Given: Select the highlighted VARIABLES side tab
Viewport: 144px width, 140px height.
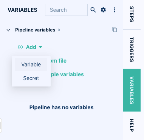Looking at the screenshot, I should [132, 90].
